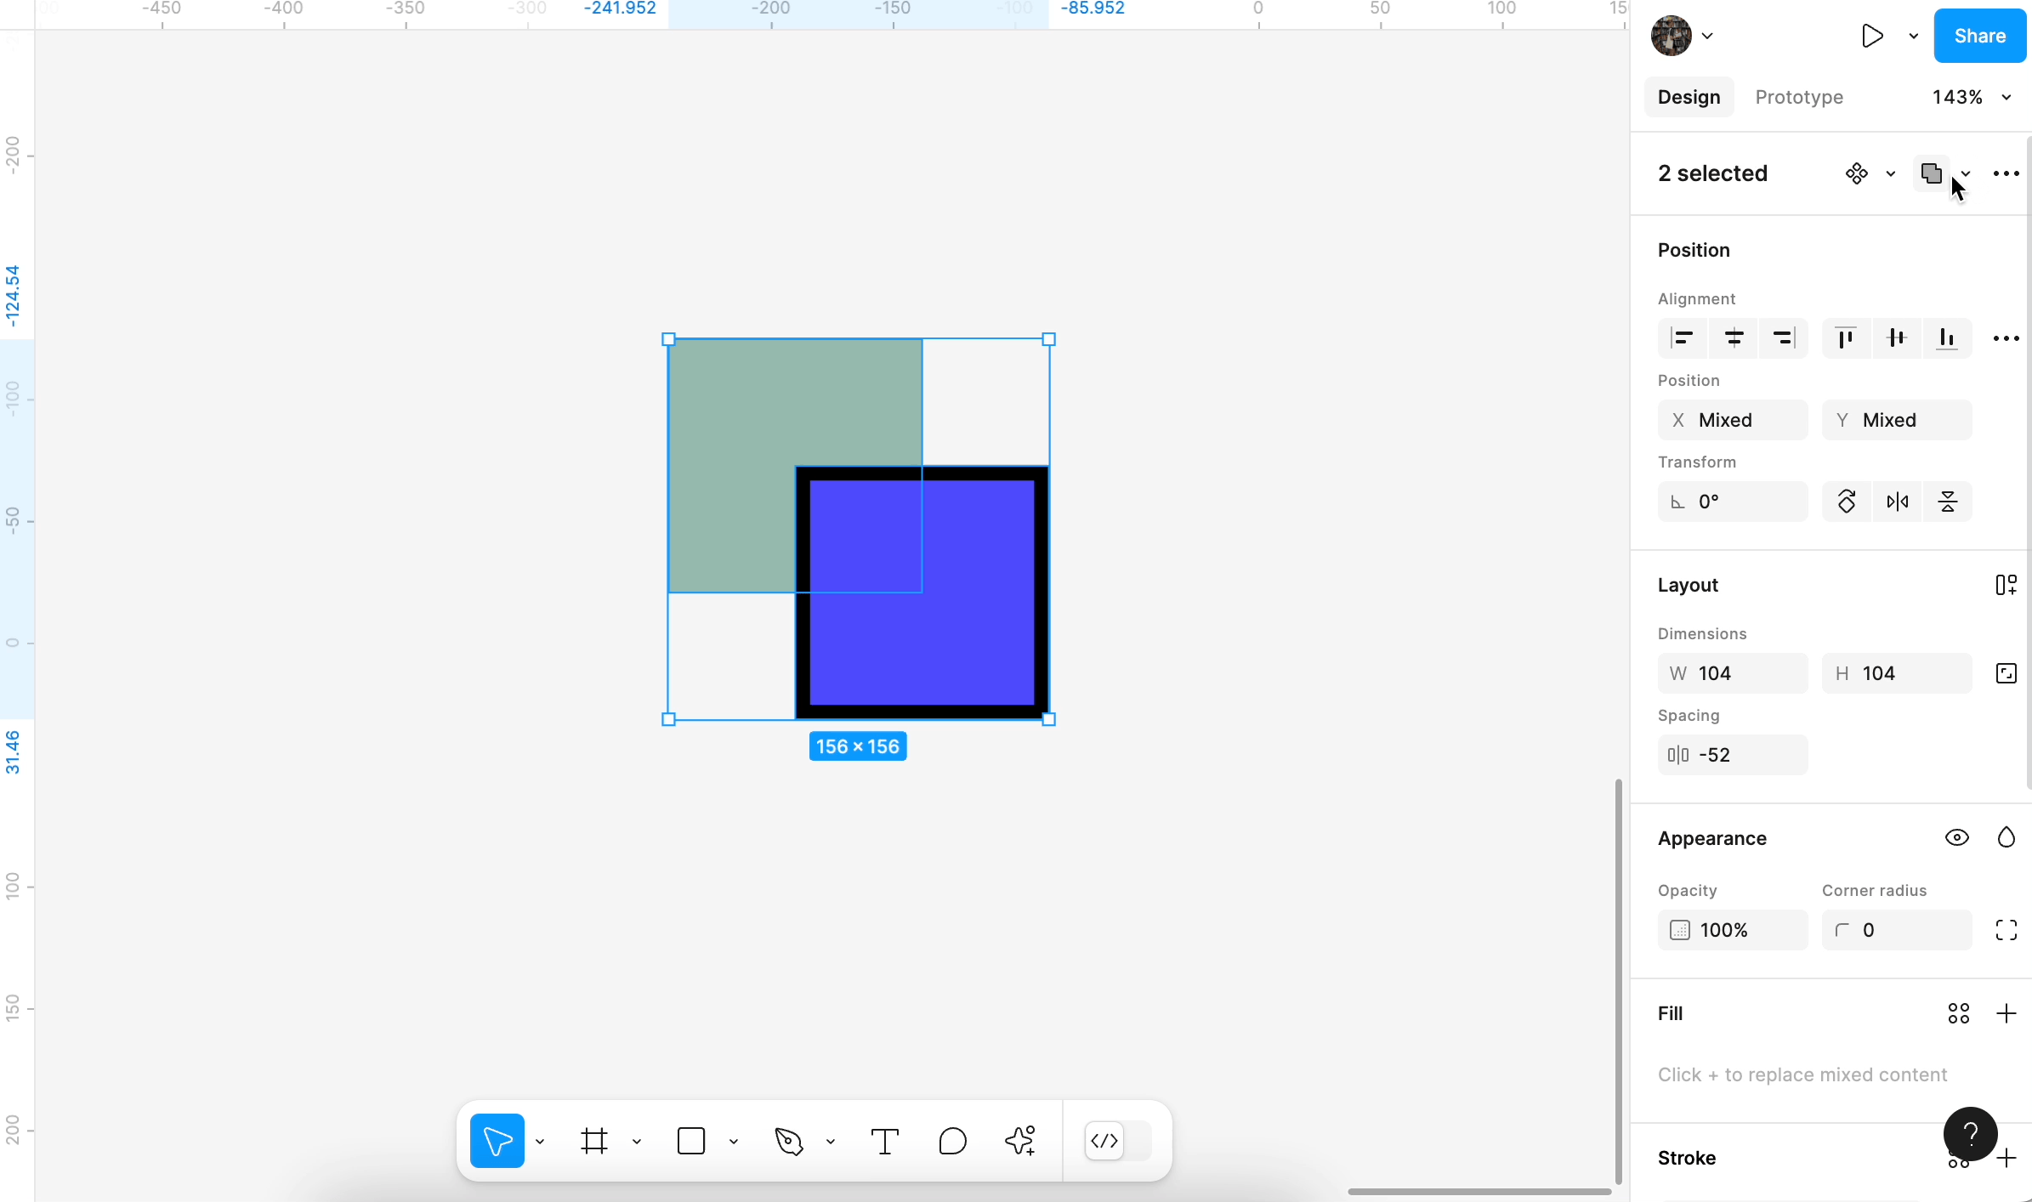Select the Pen tool in toolbar
2032x1202 pixels.
point(788,1141)
